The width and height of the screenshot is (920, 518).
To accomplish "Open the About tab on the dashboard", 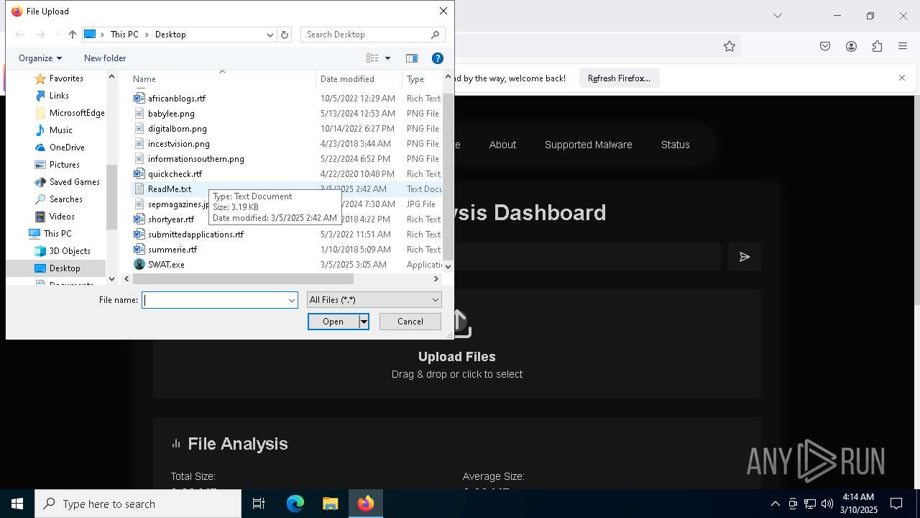I will (x=502, y=145).
